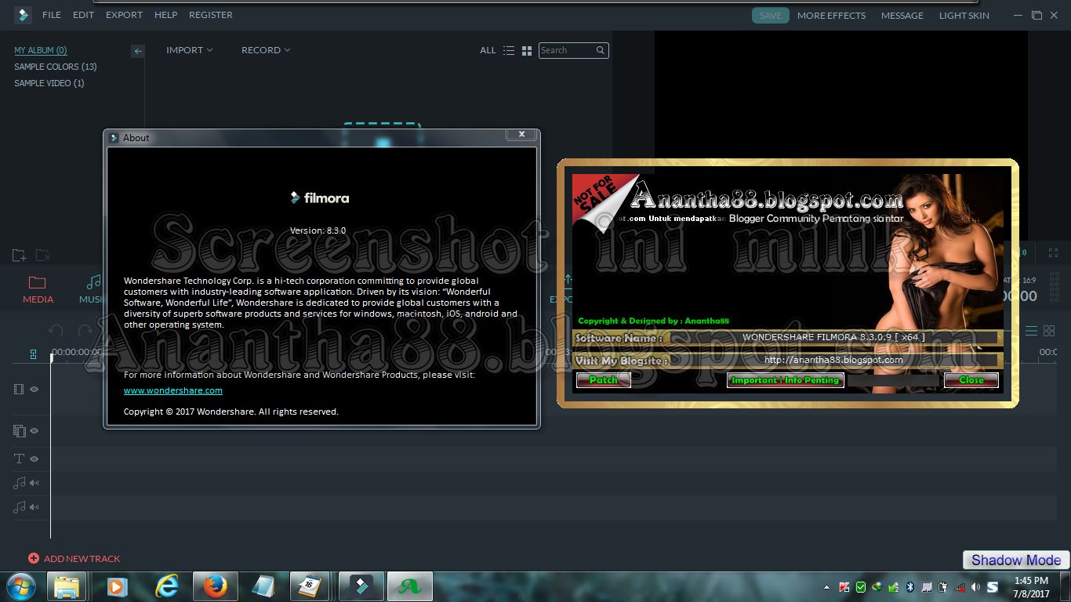The height and width of the screenshot is (602, 1071).
Task: Click the Patch button
Action: (x=604, y=380)
